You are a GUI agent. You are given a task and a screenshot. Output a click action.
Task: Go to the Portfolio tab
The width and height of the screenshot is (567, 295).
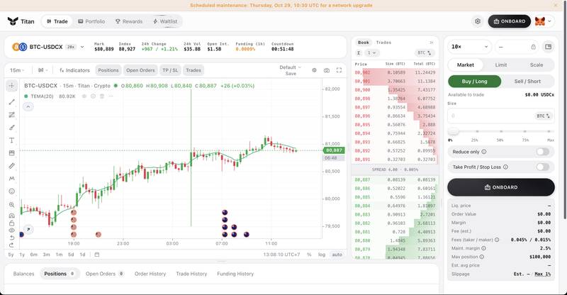(91, 21)
